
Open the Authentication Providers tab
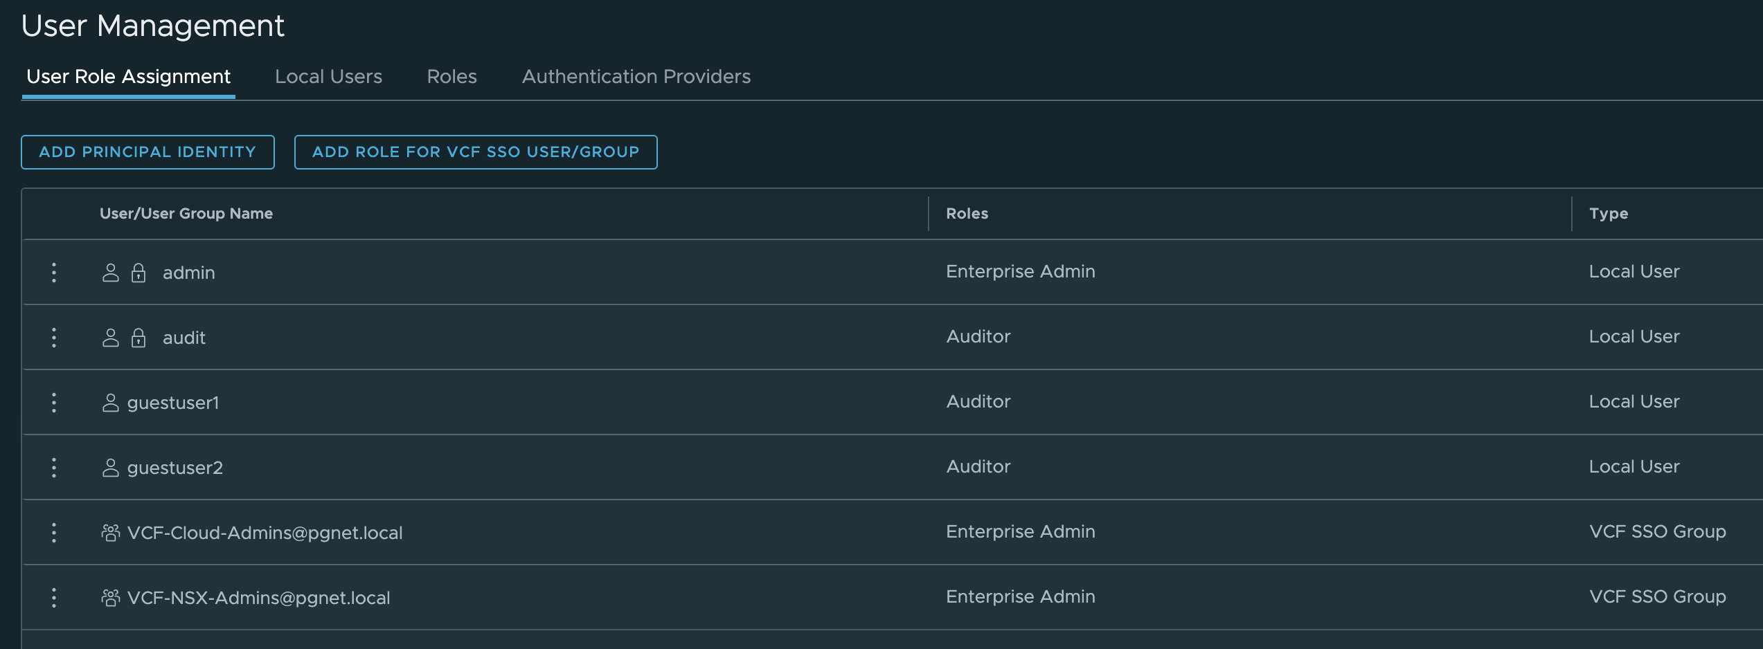(x=636, y=77)
